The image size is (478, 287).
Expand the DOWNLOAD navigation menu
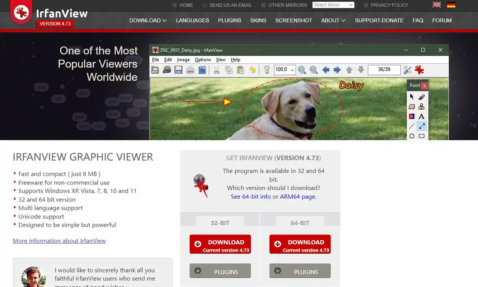pyautogui.click(x=148, y=20)
